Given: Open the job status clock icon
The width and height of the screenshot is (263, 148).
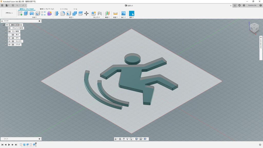Looking at the screenshot, I should tap(244, 5).
